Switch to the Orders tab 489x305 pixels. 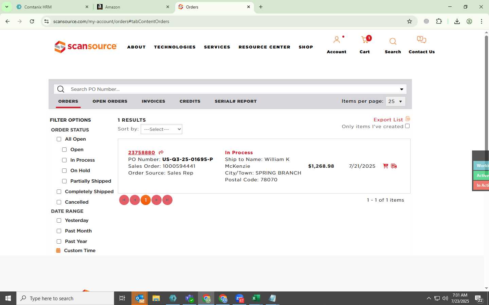point(68,101)
